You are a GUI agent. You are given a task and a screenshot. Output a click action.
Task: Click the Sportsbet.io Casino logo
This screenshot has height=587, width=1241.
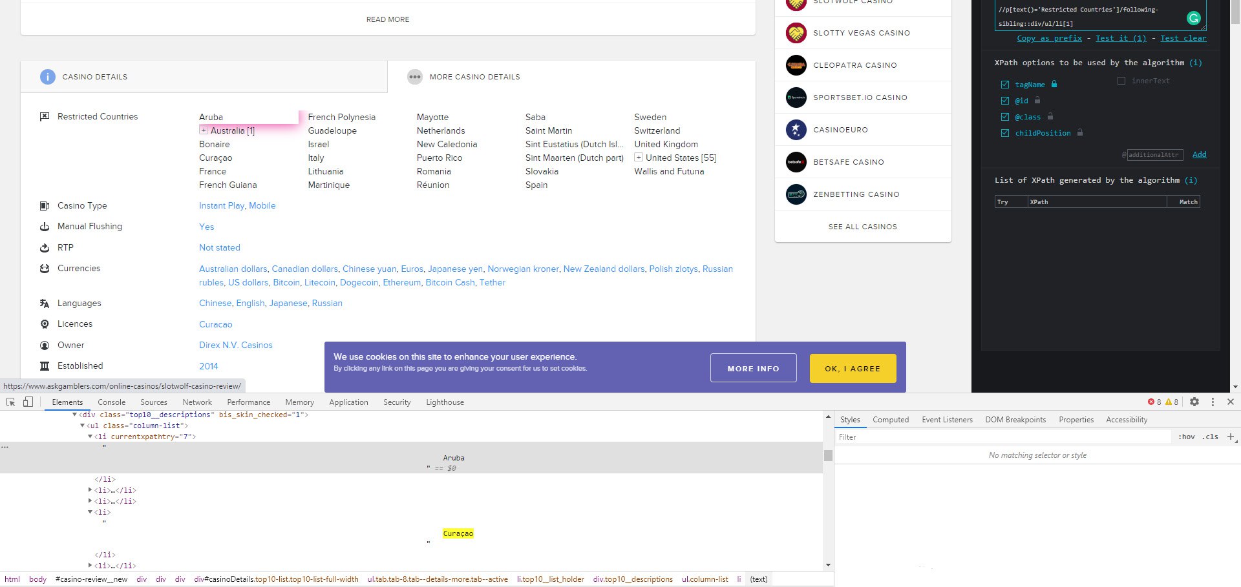point(796,98)
